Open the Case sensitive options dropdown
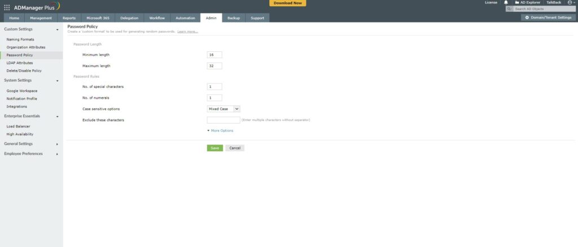This screenshot has height=247, width=578. pos(224,109)
